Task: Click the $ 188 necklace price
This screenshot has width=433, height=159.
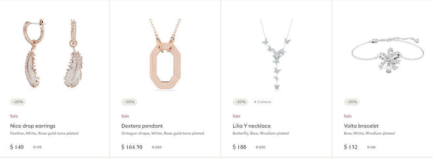Action: (x=239, y=147)
